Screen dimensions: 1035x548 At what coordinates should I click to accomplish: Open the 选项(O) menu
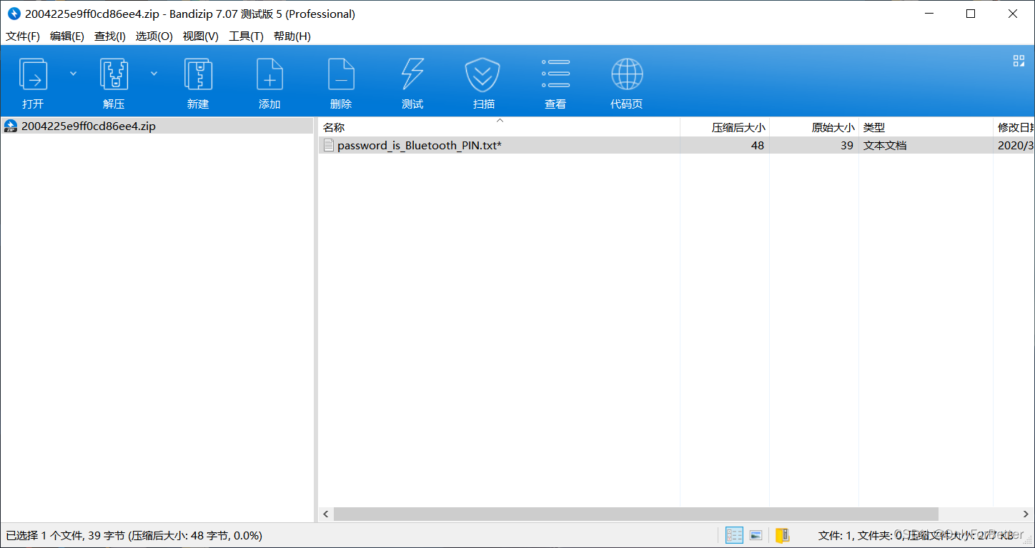coord(154,36)
